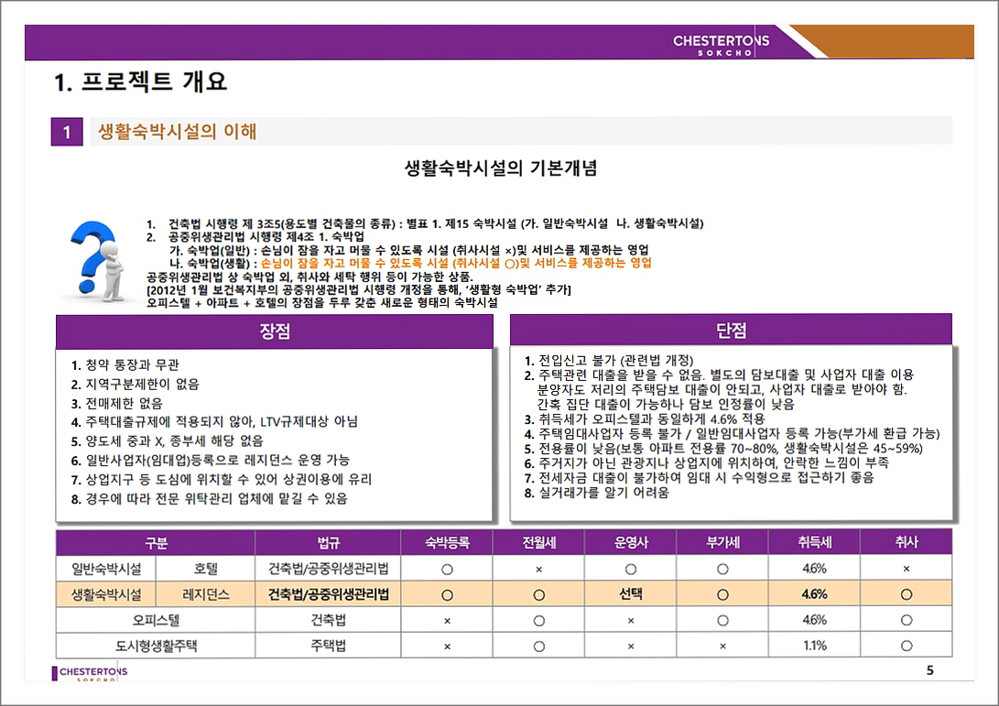Viewport: 999px width, 706px height.
Task: Click the '구분' table header
Action: pyautogui.click(x=156, y=543)
